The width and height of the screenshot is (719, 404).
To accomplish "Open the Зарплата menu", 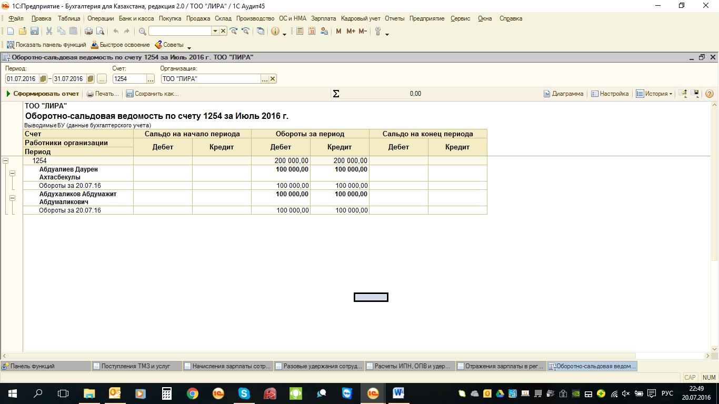I will [x=324, y=18].
